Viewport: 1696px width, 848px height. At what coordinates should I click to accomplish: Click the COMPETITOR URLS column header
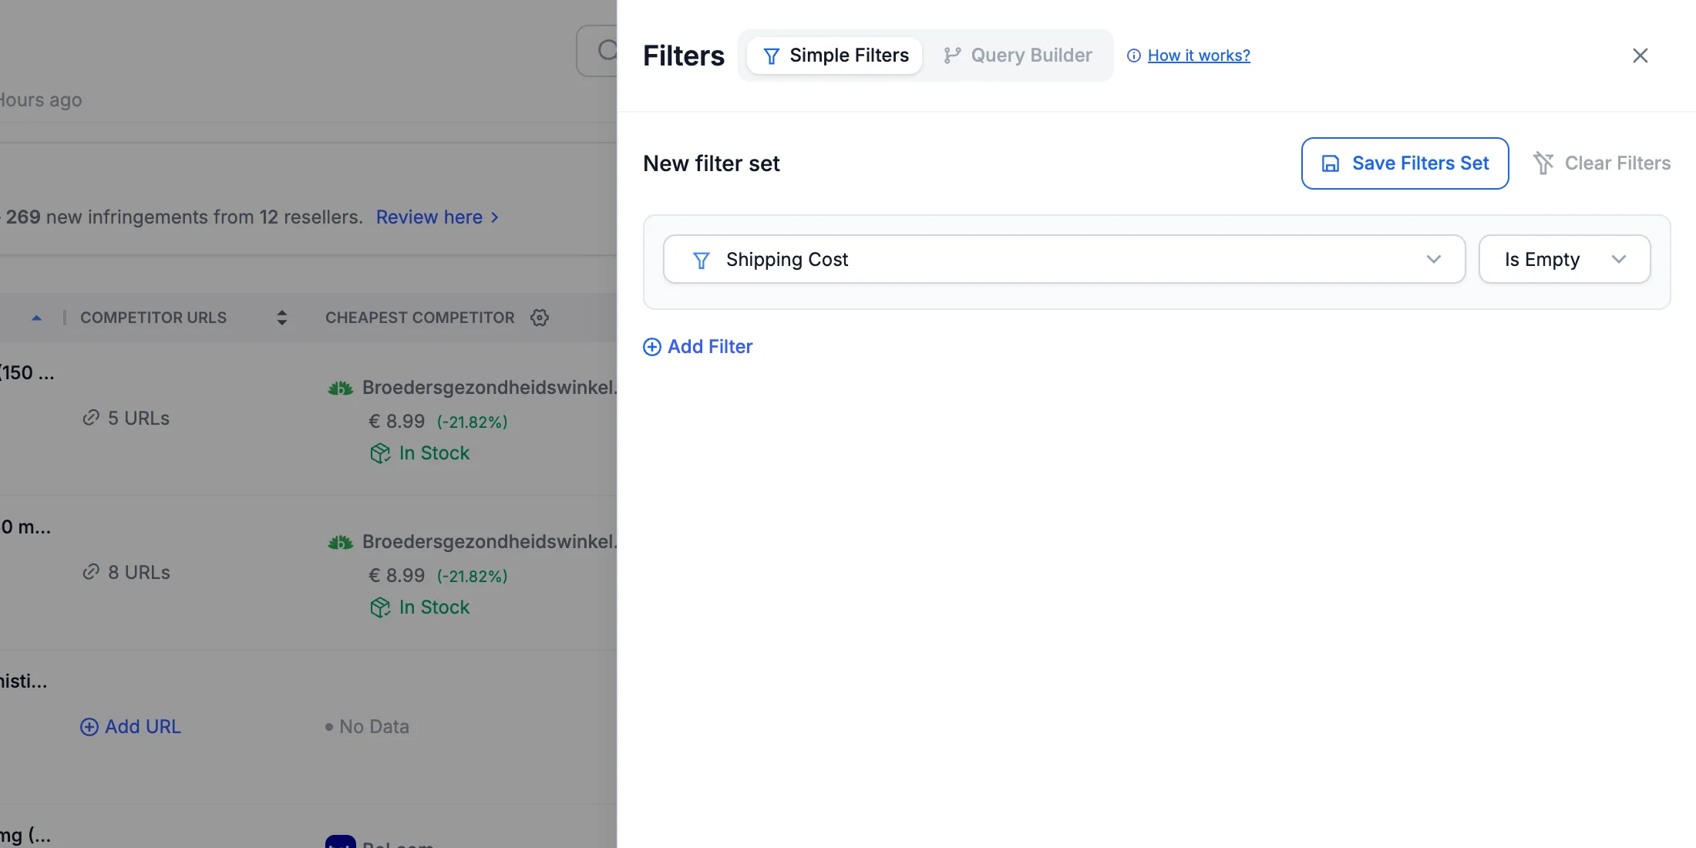(153, 318)
